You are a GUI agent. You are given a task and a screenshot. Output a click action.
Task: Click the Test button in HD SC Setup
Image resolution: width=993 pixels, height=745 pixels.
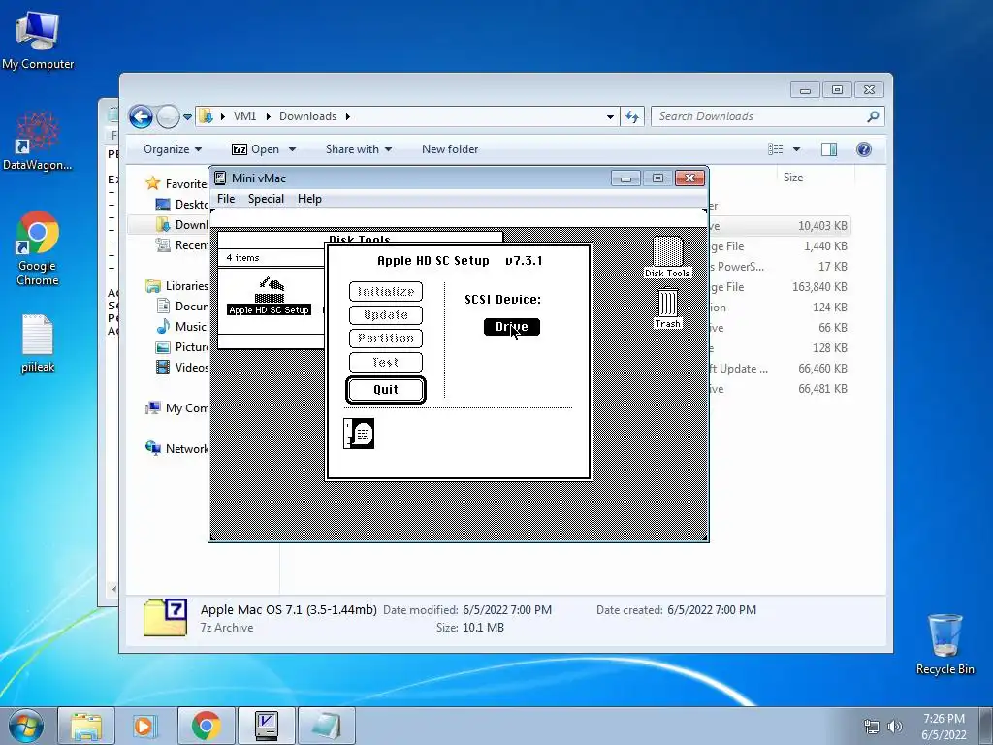(386, 363)
